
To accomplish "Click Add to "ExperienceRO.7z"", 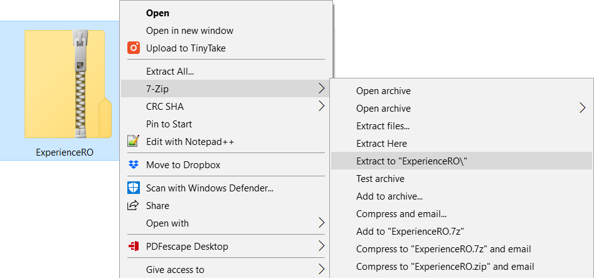I will (410, 232).
